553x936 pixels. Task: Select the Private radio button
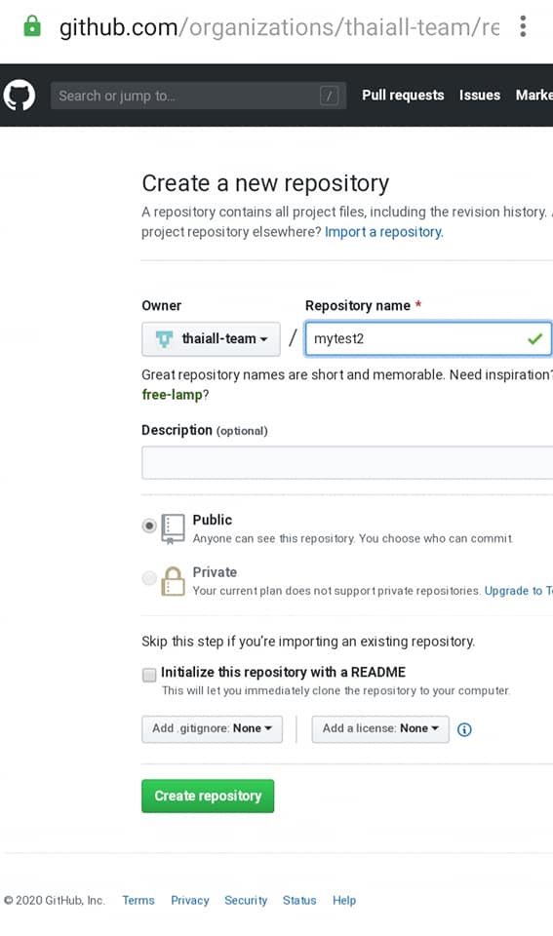149,578
